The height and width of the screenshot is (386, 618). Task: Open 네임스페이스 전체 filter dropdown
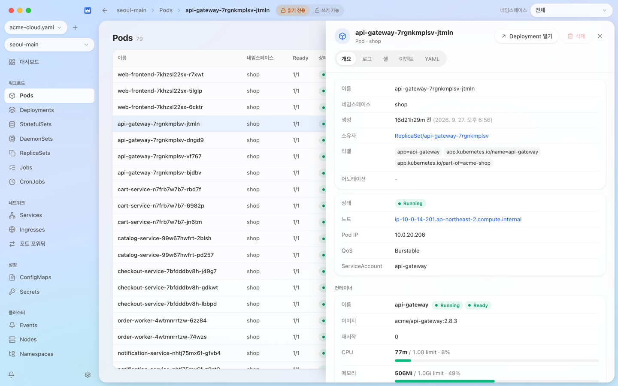pos(571,10)
